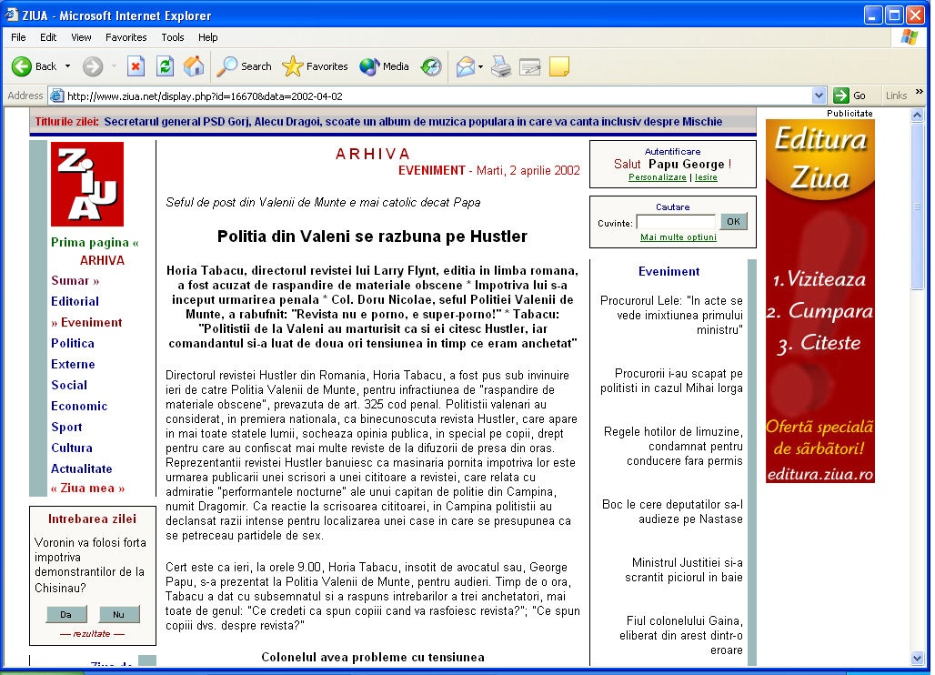
Task: Click the Prima pagina sidebar link
Action: [95, 242]
